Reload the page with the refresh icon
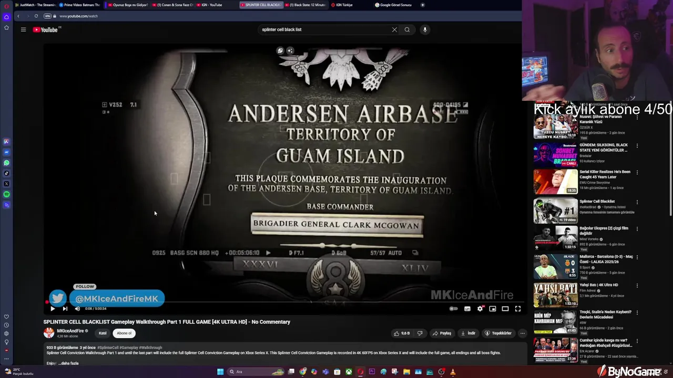 [36, 16]
